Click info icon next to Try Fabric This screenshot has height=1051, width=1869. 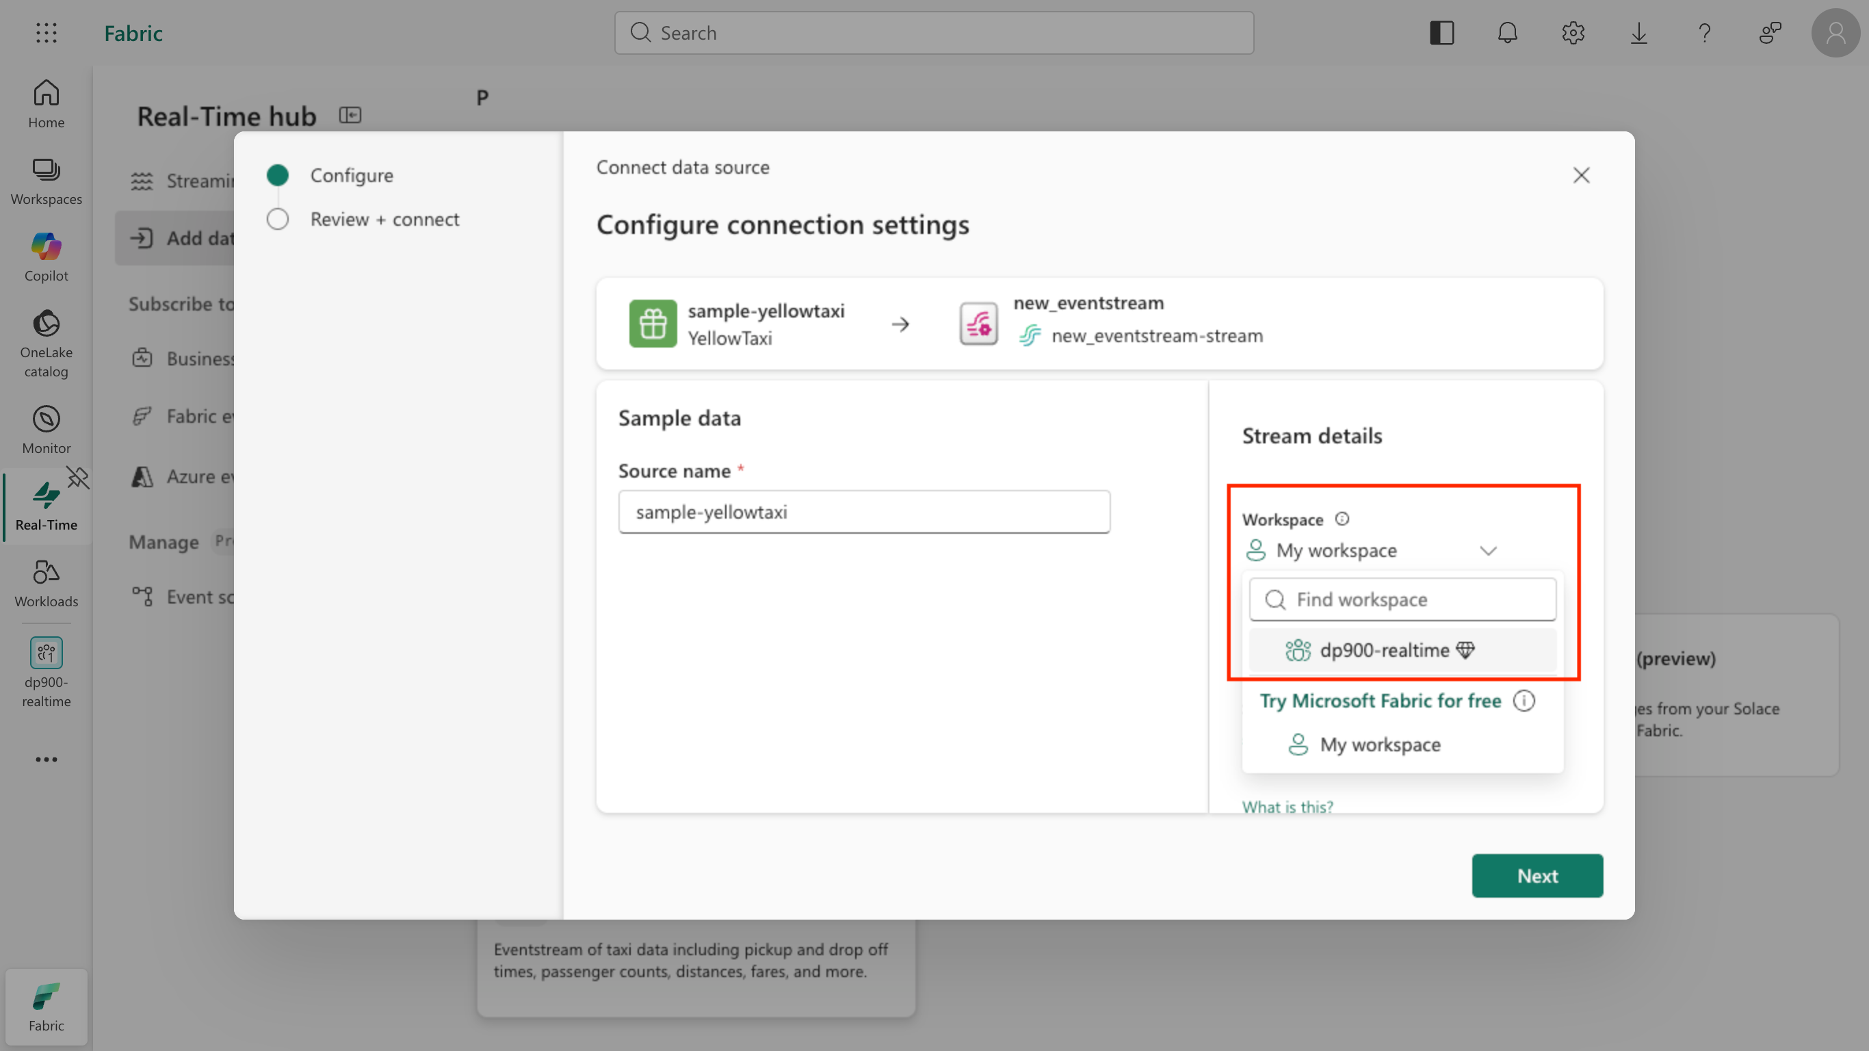[x=1524, y=701]
